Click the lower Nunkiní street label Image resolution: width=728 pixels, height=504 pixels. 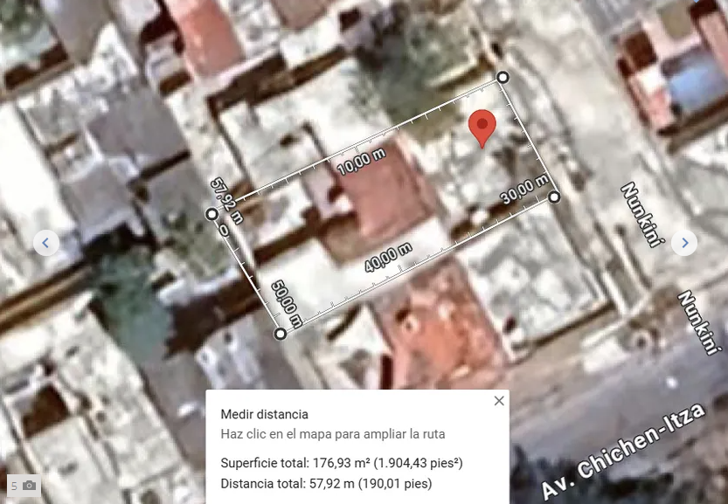(700, 322)
